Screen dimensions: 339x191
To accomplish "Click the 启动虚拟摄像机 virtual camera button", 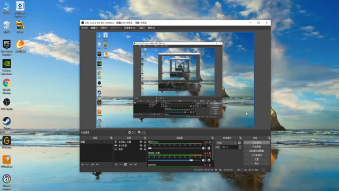I will (256, 151).
